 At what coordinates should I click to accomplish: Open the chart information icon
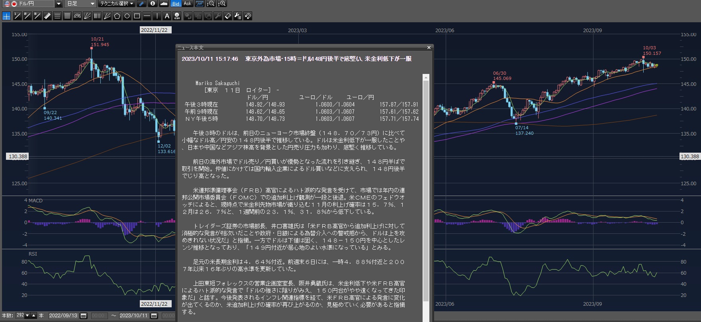coord(153,4)
